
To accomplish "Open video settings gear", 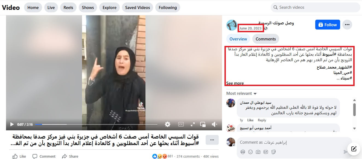I will pyautogui.click(x=168, y=124).
